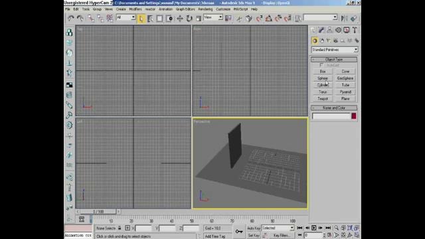This screenshot has width=425, height=239.
Task: Open the Group menu
Action: [x=97, y=9]
